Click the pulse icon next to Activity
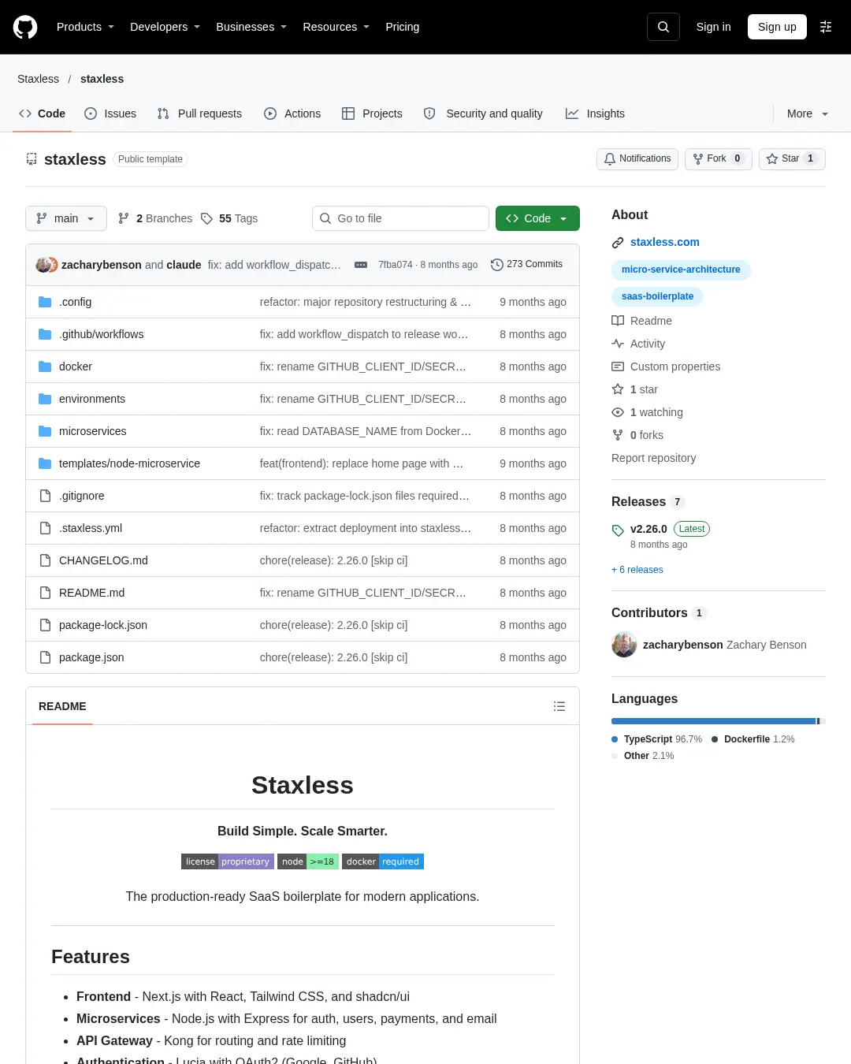Viewport: 851px width, 1064px height. [x=618, y=344]
